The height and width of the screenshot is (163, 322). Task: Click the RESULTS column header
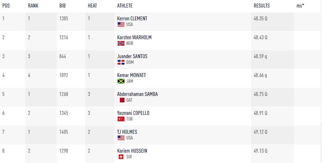click(262, 6)
